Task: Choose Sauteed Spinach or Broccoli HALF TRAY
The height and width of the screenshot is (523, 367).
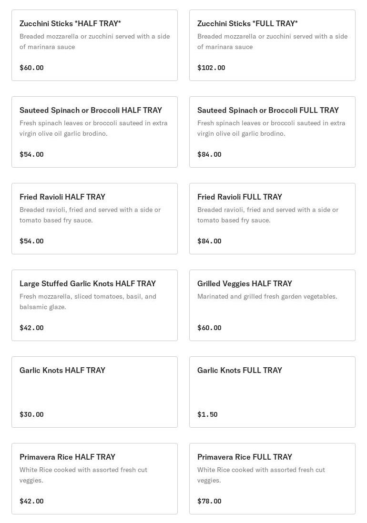Action: click(91, 110)
